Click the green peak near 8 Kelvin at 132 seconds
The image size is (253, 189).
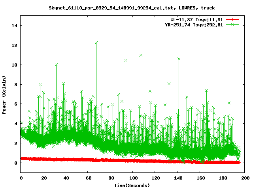pos(169,84)
